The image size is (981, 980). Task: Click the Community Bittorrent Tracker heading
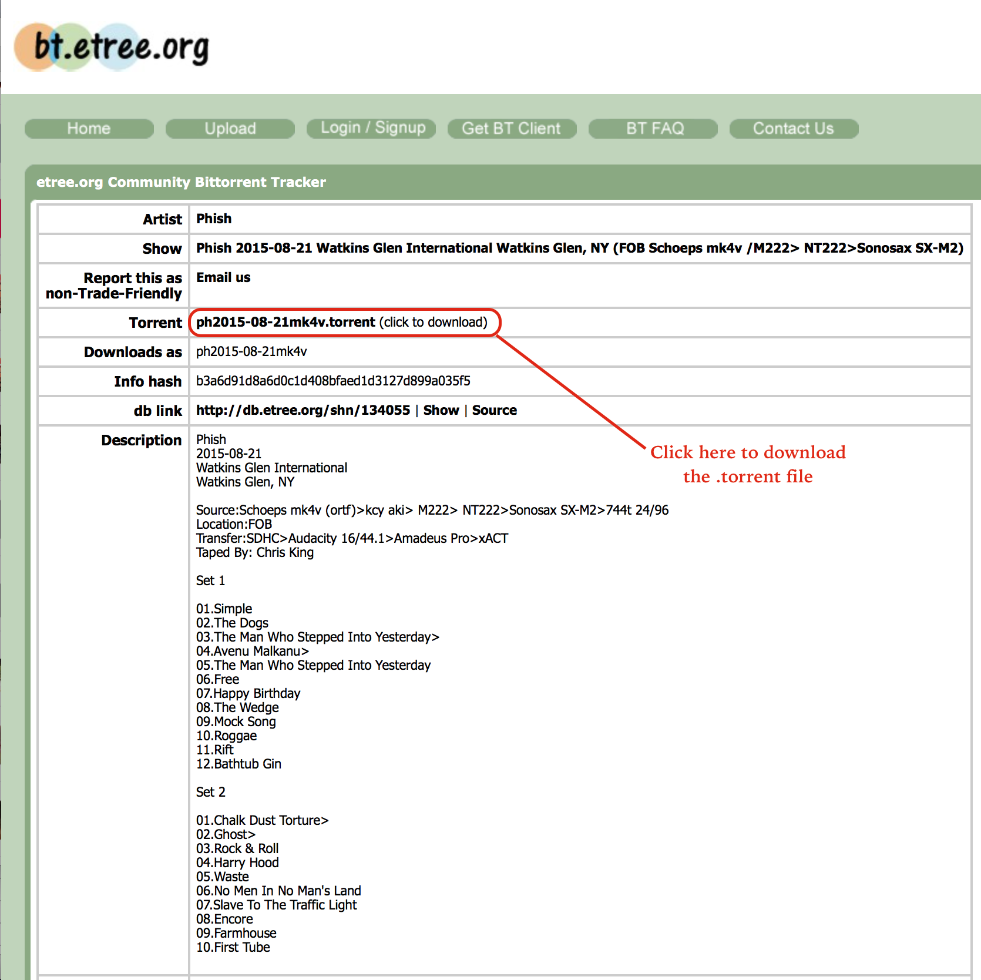click(x=181, y=182)
